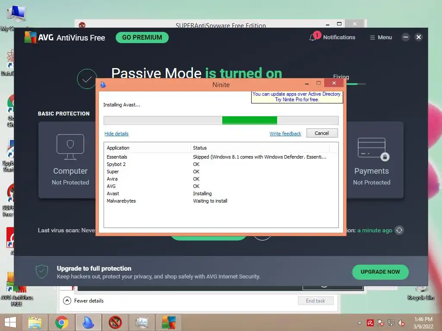The width and height of the screenshot is (442, 331).
Task: Cancel the Ninite installation
Action: pyautogui.click(x=322, y=133)
